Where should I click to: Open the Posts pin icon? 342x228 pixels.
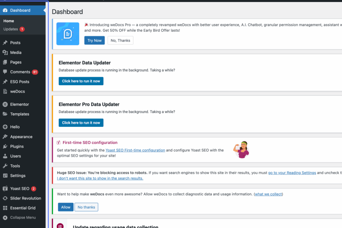(x=5, y=42)
